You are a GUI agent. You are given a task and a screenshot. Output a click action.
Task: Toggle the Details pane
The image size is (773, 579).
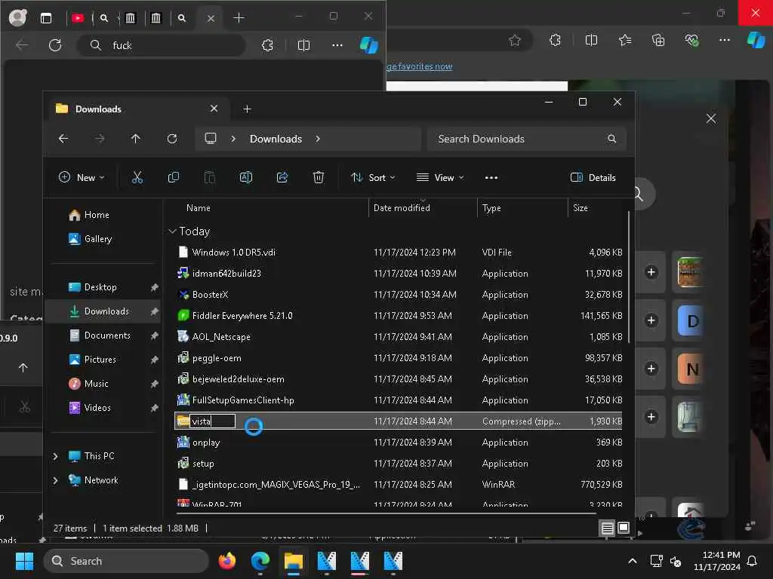[x=593, y=177]
